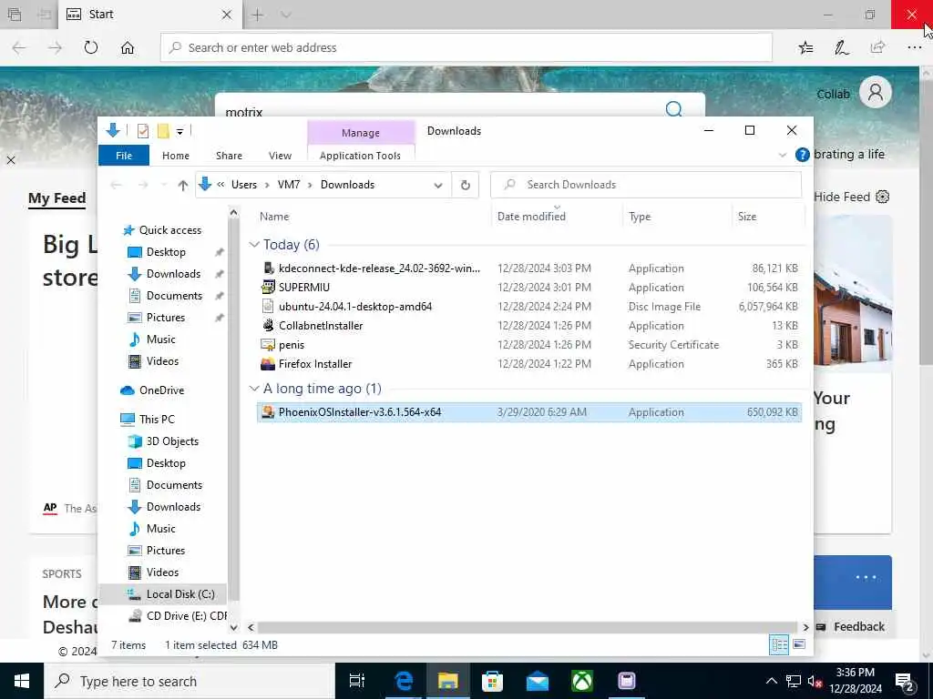This screenshot has width=933, height=699.
Task: Sort by Date modified column header
Action: click(x=531, y=217)
